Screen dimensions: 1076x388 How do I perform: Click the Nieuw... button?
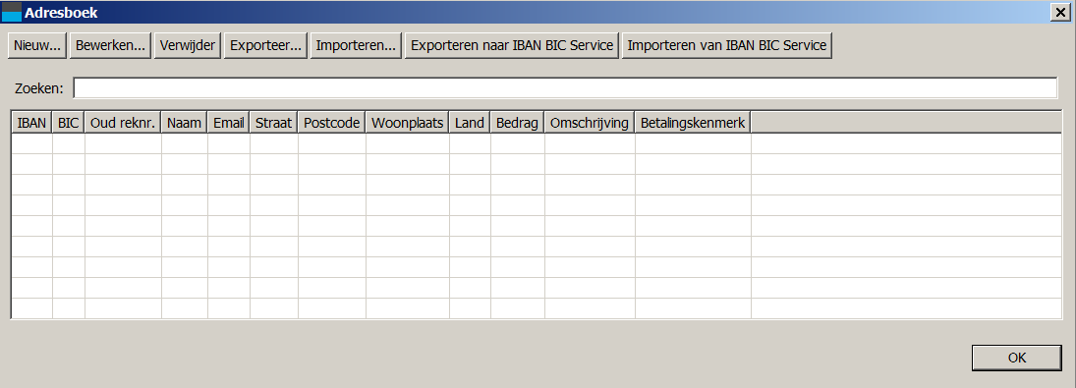[37, 45]
